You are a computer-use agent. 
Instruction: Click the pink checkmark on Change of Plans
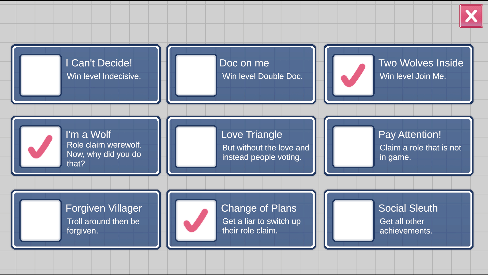click(196, 220)
